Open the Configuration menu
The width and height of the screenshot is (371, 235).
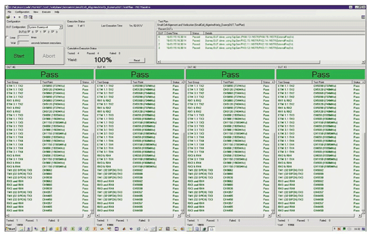click(22, 12)
